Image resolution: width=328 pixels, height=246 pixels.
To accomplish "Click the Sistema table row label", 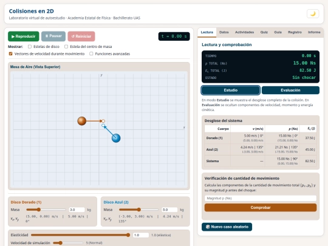I will tap(213, 161).
